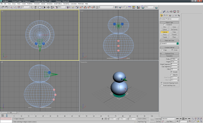Enable the AutoGrid checkbox
This screenshot has width=203, height=123.
pyautogui.click(x=164, y=25)
